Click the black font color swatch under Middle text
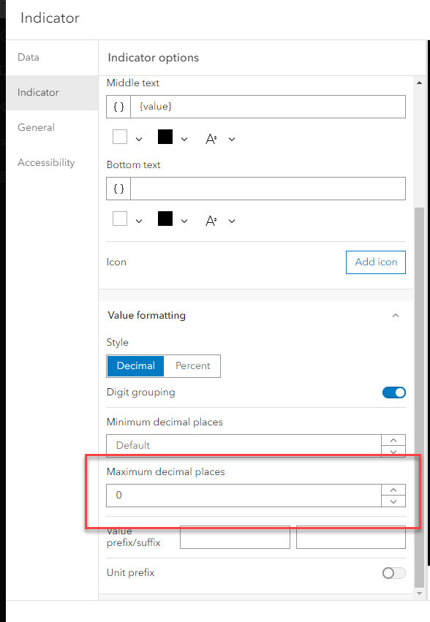 pos(165,138)
